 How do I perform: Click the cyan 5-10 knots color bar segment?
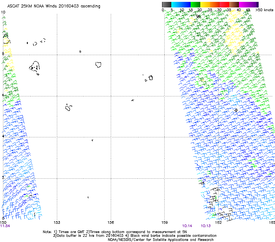[x=176, y=4]
